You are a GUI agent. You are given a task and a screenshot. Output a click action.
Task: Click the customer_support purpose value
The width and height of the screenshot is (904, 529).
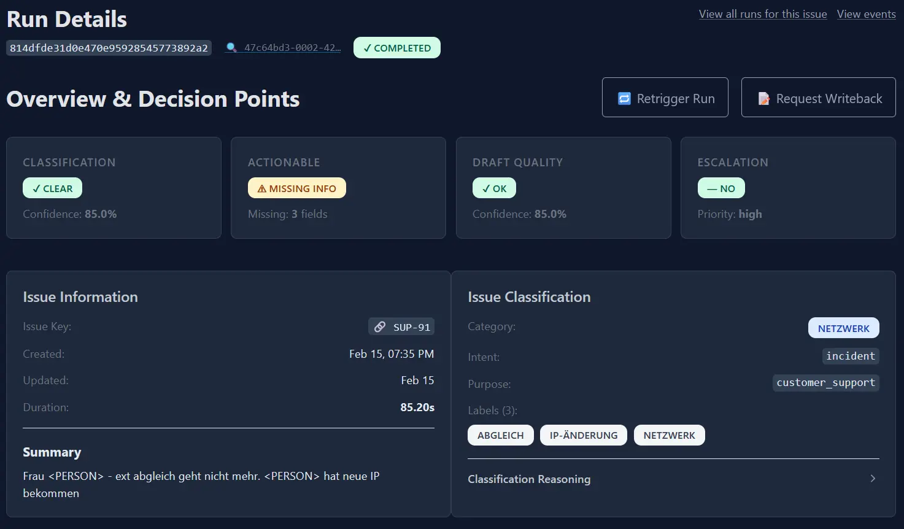point(826,382)
